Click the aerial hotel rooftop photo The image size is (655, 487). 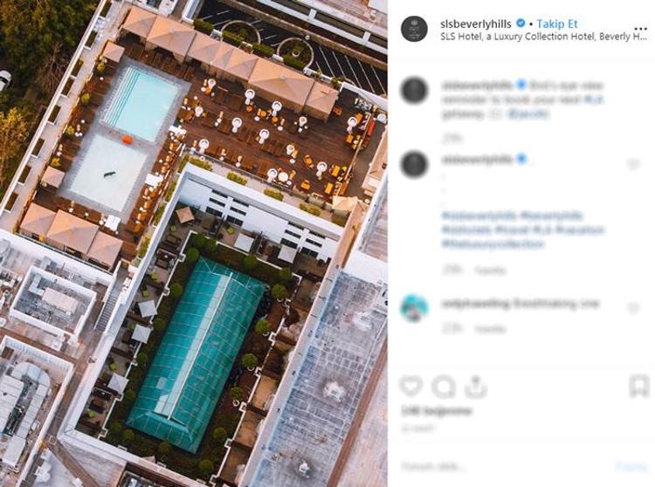tap(194, 243)
